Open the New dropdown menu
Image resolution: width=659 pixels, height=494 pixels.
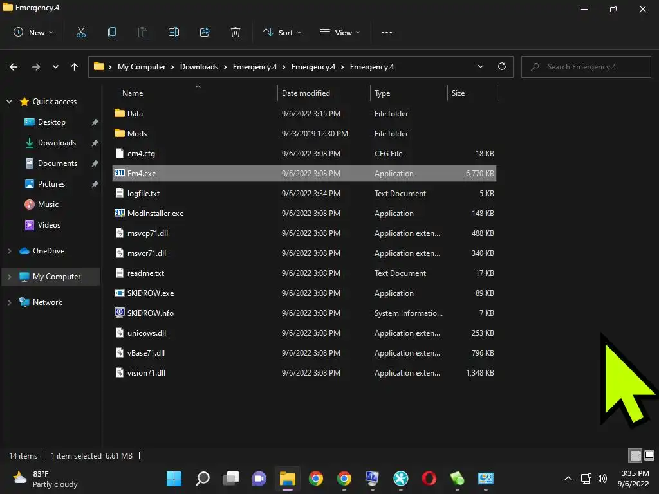[33, 32]
